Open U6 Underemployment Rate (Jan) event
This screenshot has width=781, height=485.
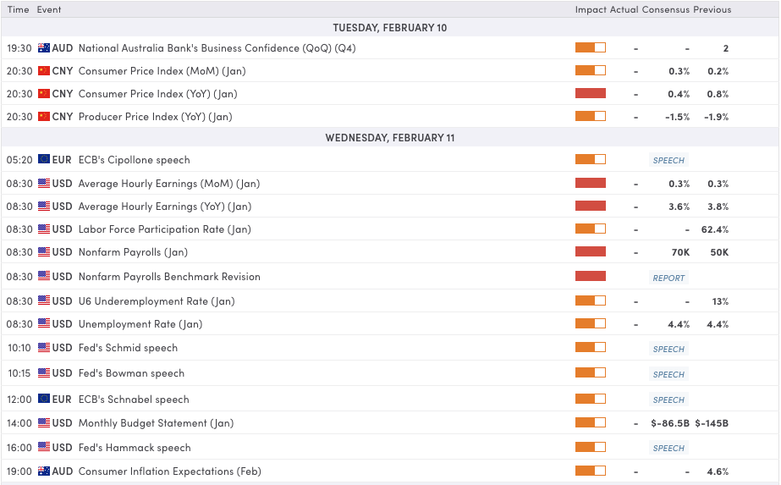click(x=156, y=301)
